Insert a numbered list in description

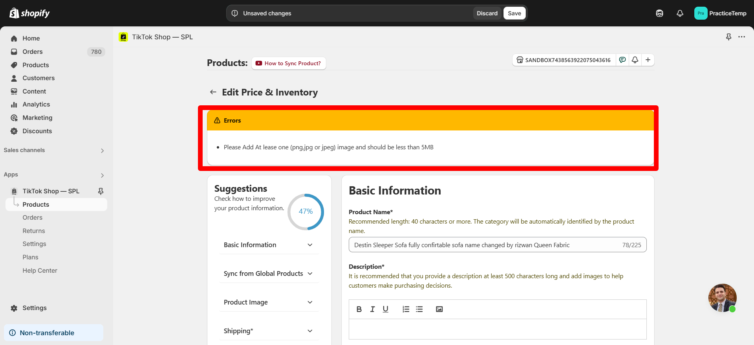(x=406, y=309)
